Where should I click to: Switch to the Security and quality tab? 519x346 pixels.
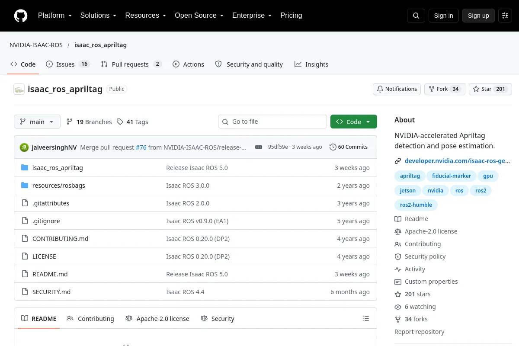tap(249, 64)
